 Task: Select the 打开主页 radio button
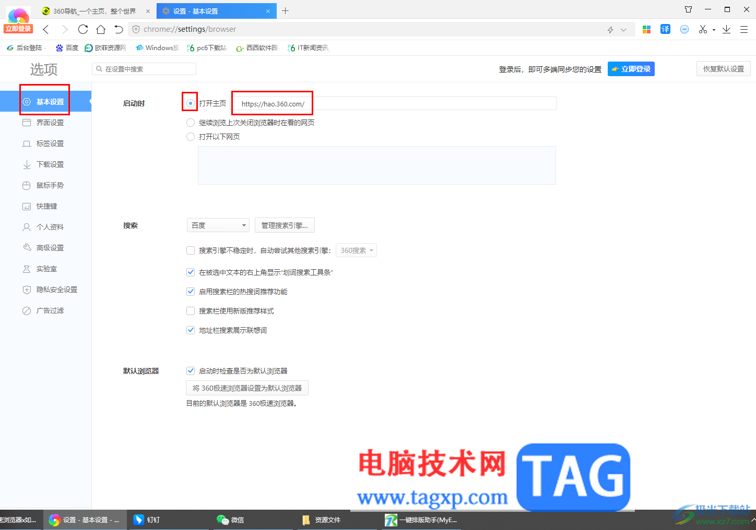[191, 103]
